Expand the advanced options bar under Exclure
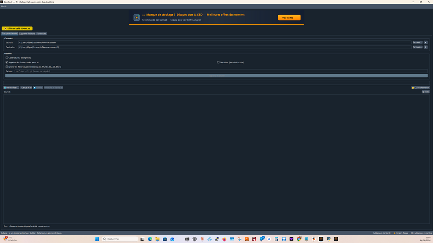This screenshot has height=243, width=433. click(x=216, y=76)
